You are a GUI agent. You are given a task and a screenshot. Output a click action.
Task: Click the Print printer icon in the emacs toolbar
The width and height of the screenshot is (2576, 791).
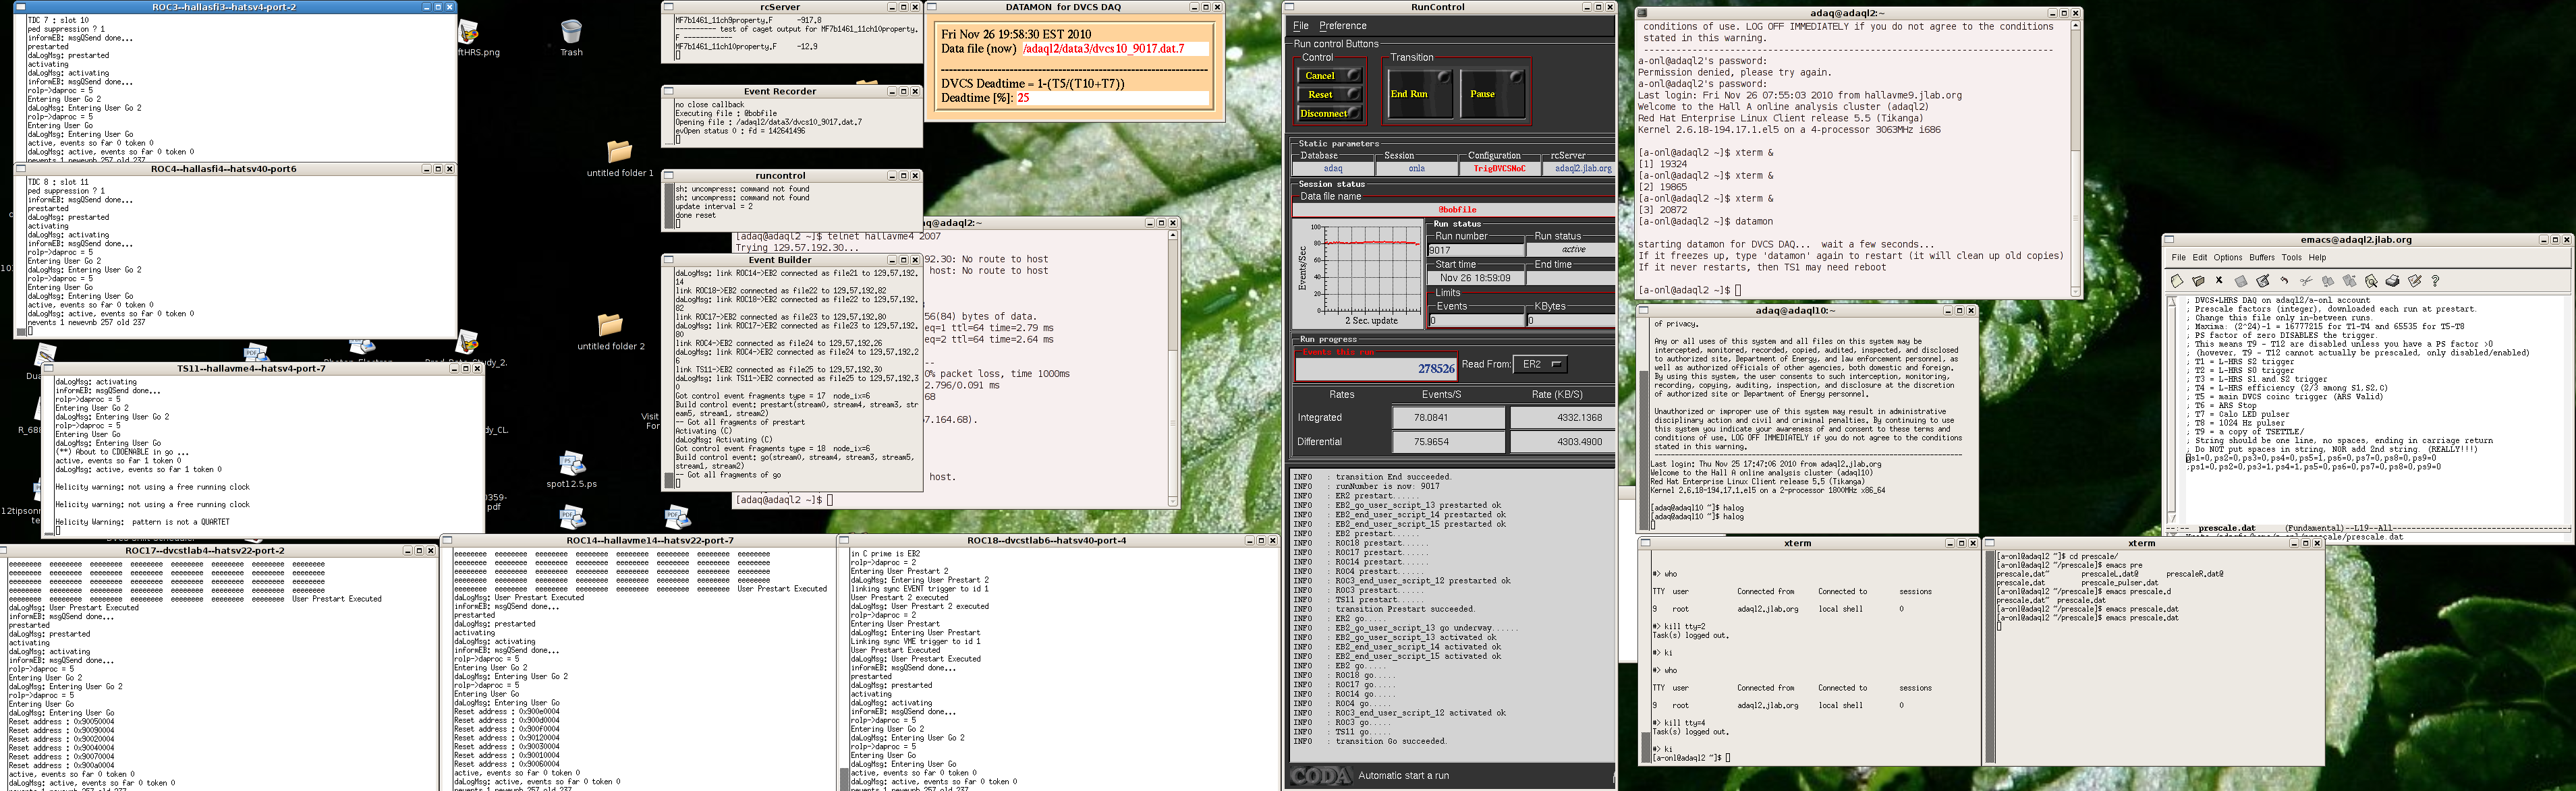2392,281
